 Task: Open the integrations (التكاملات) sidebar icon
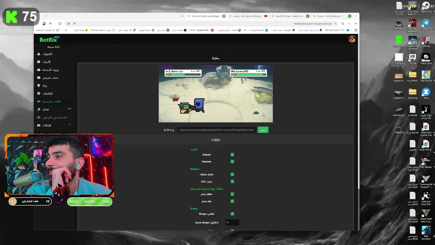pyautogui.click(x=39, y=94)
